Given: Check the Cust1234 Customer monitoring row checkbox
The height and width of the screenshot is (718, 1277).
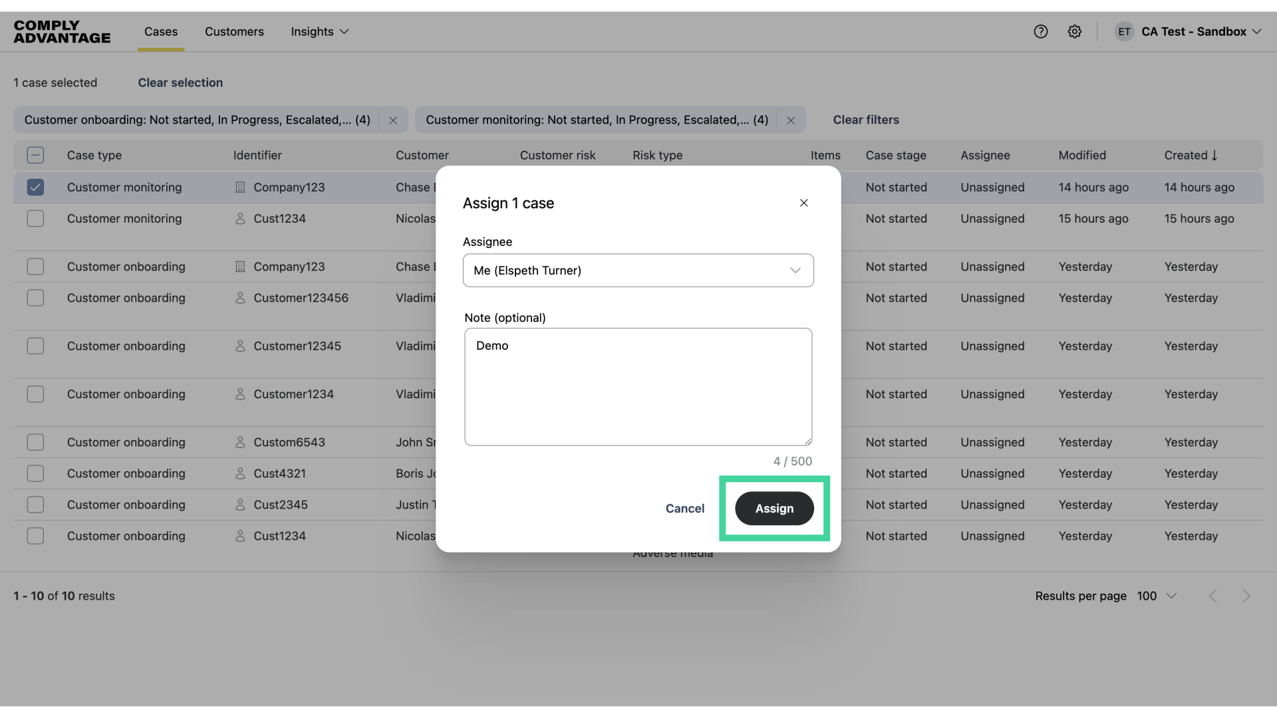Looking at the screenshot, I should (x=36, y=218).
